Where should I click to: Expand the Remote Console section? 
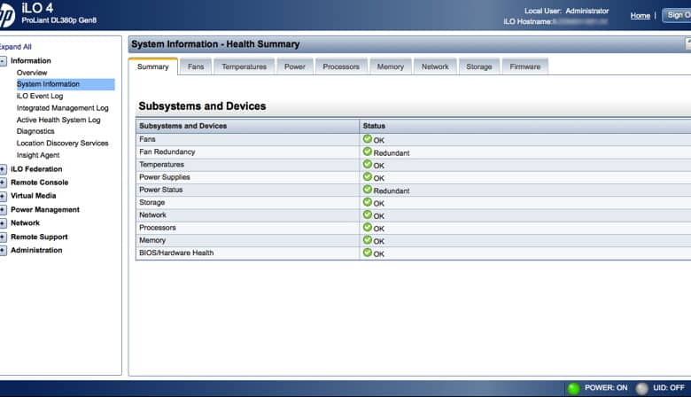pyautogui.click(x=3, y=183)
